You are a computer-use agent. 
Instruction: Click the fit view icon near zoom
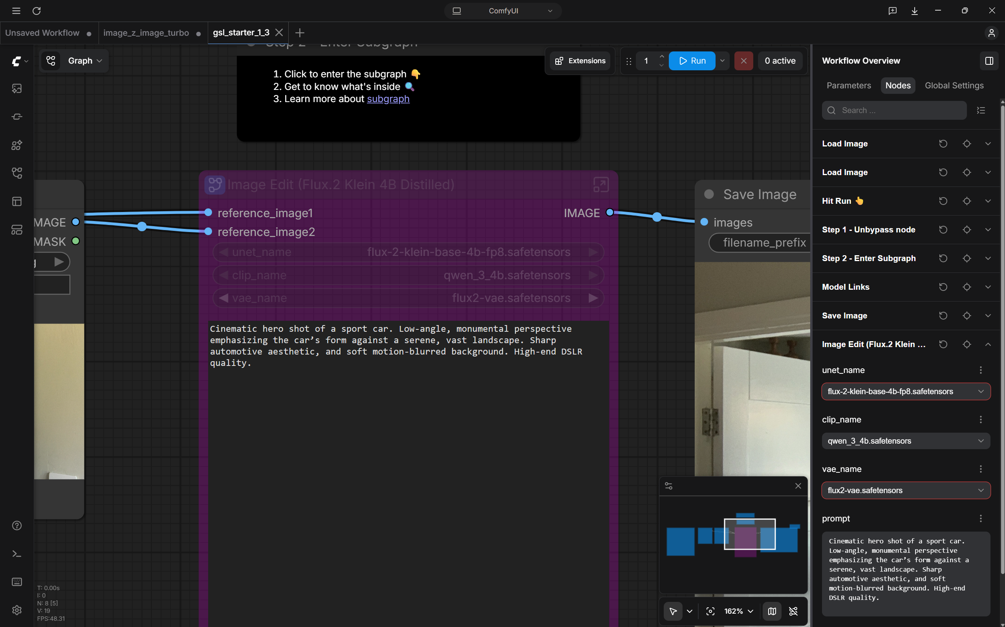click(x=710, y=611)
